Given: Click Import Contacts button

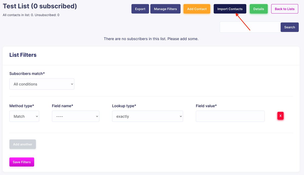Looking at the screenshot, I should point(230,9).
